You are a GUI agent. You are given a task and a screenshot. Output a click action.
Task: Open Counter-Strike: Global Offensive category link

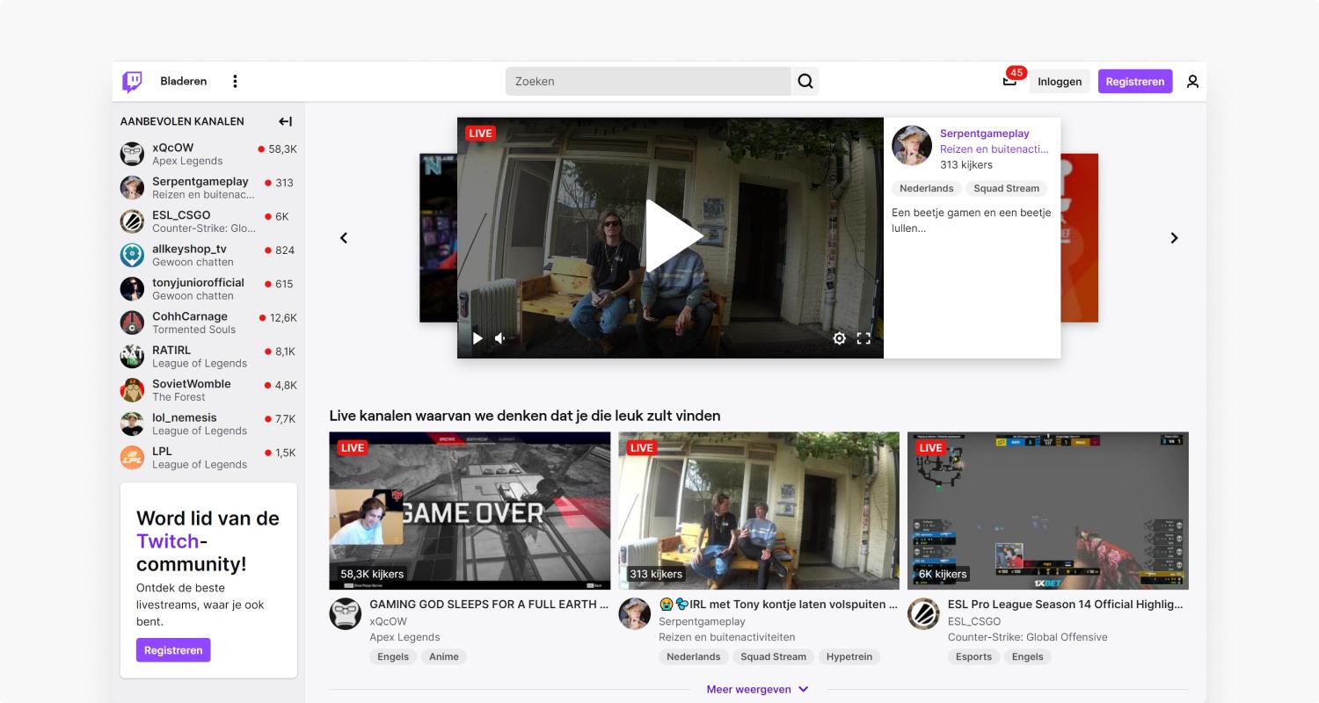point(1027,637)
